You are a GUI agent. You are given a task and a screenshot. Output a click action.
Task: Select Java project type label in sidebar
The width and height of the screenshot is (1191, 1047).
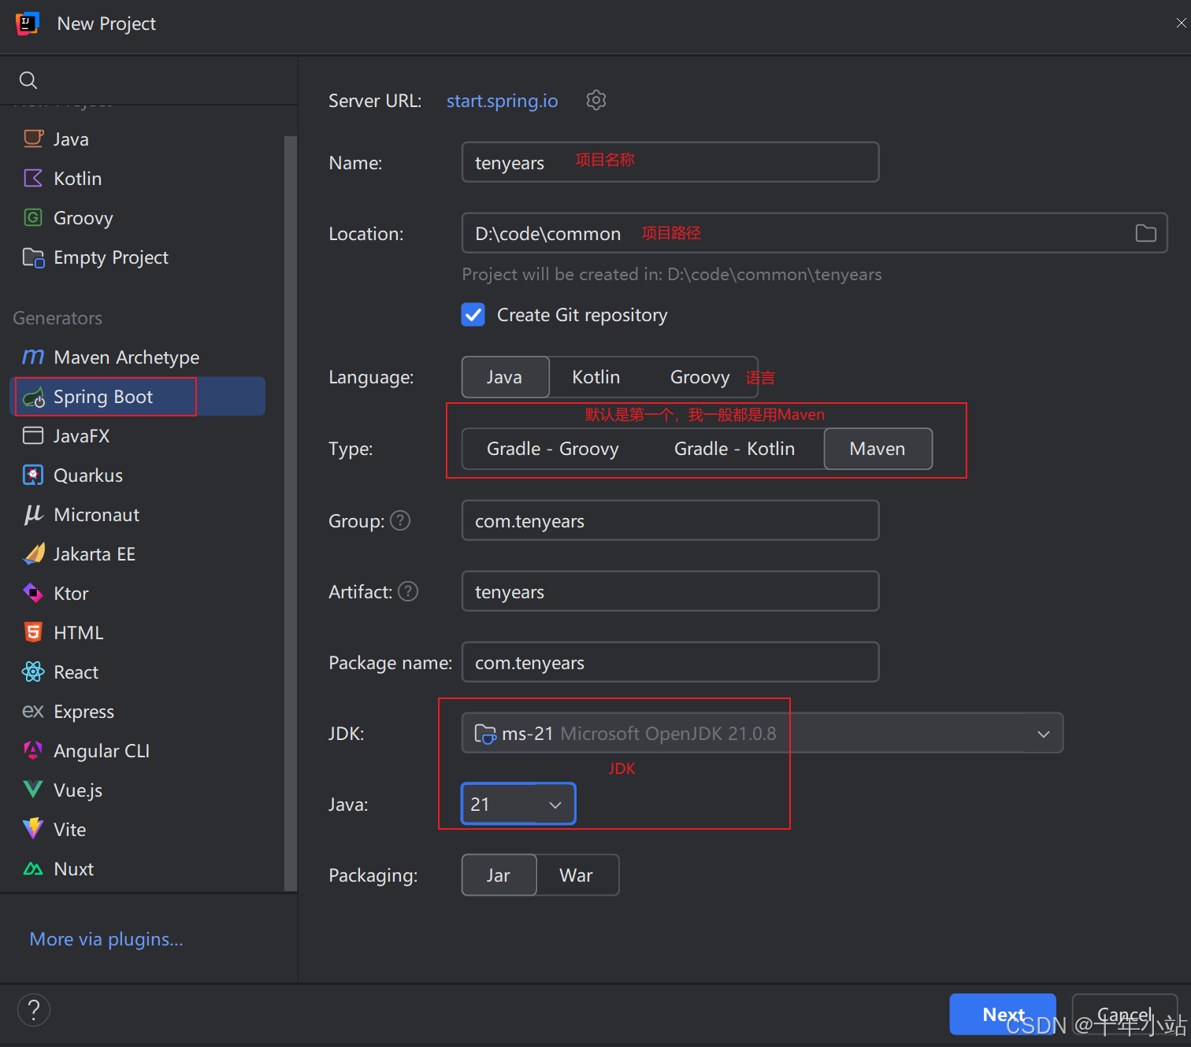point(71,139)
